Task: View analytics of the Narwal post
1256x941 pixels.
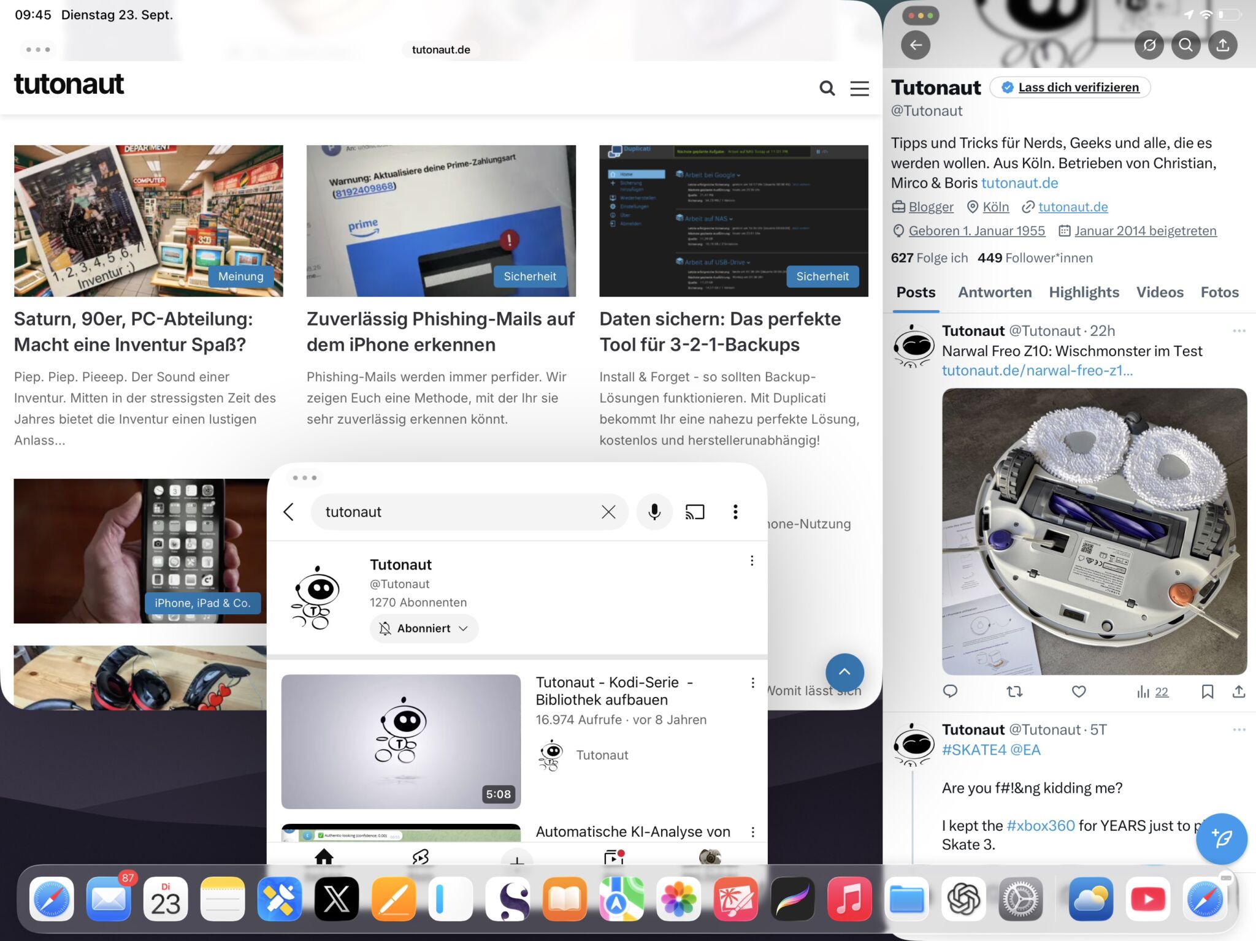Action: coord(1152,691)
